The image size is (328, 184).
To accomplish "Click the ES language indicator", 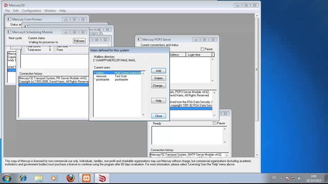I will point(274,178).
